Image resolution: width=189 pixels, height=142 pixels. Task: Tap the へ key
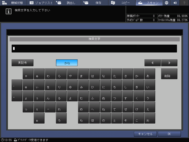click(x=94, y=107)
